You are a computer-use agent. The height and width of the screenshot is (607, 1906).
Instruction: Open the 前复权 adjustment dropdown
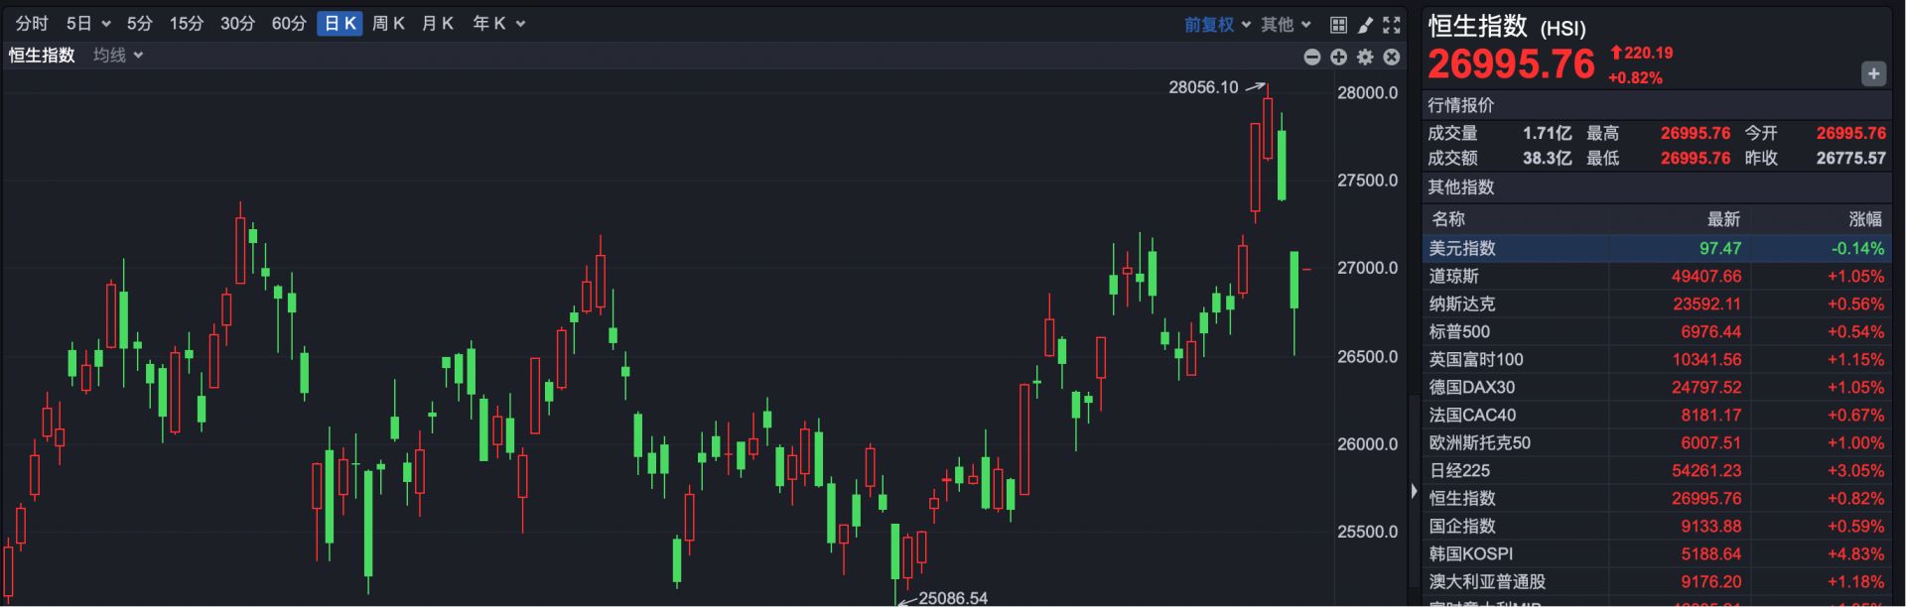tap(1217, 25)
